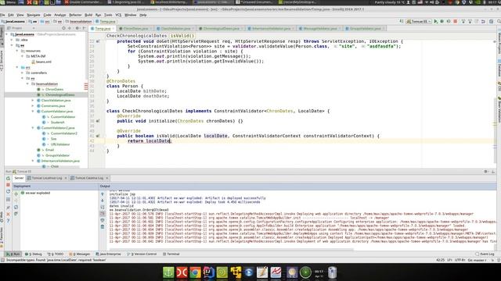Click scroll from source icon in Project panel
The width and height of the screenshot is (501, 281).
coord(63,28)
